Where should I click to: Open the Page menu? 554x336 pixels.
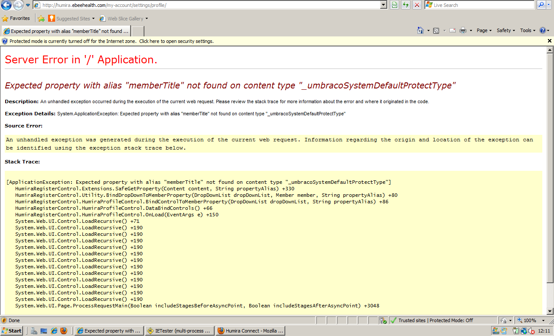coord(484,30)
